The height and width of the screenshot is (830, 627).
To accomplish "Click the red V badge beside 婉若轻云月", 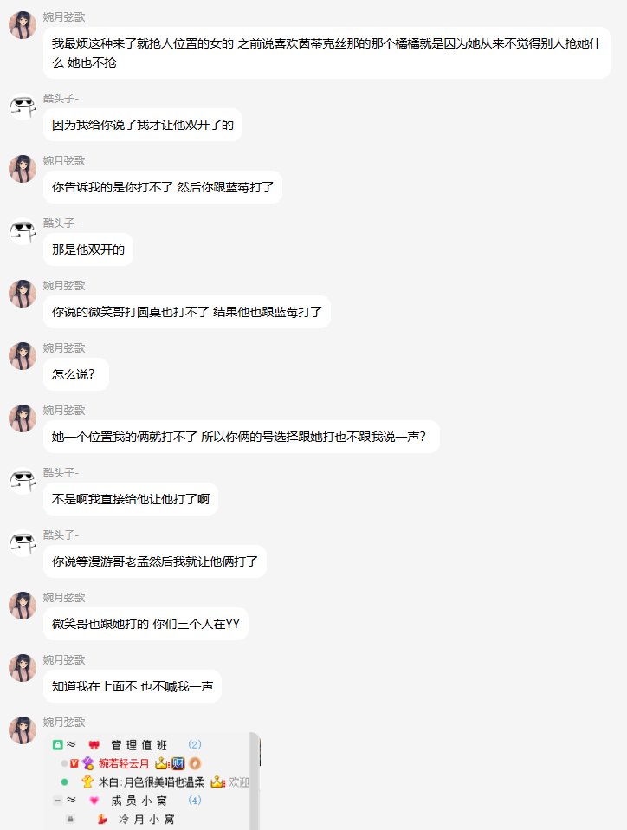I will pos(74,763).
